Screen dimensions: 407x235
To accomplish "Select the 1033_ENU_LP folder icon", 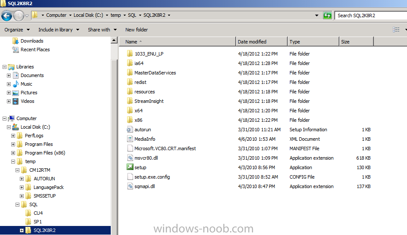I will (x=130, y=53).
